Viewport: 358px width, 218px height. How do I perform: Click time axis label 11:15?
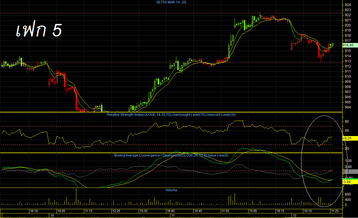pos(88,211)
